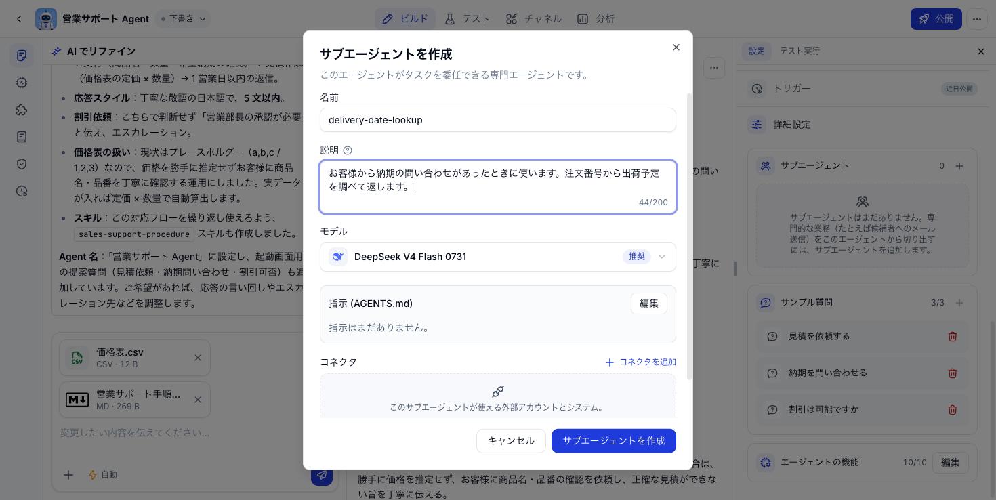Screen dimensions: 996x500
Task: Open the 自動 mode selector
Action: click(x=103, y=475)
